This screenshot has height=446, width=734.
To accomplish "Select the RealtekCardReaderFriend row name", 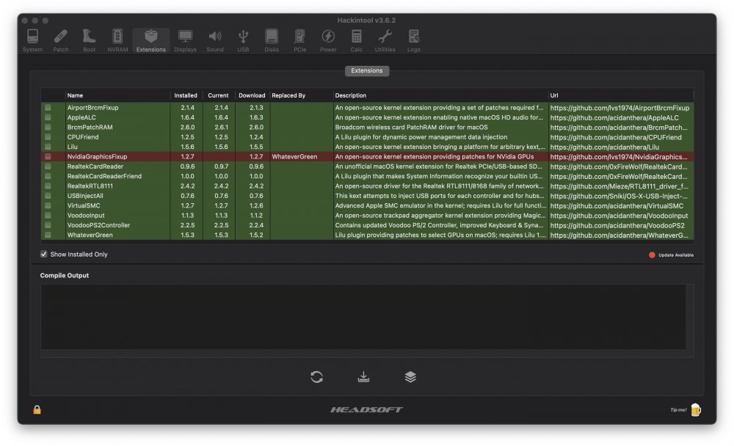I will (x=104, y=177).
